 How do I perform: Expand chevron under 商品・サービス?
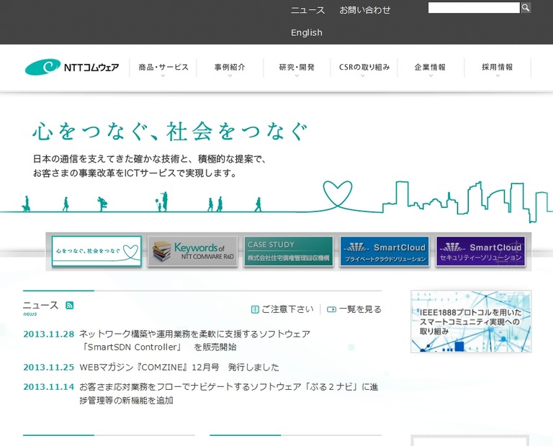163,76
